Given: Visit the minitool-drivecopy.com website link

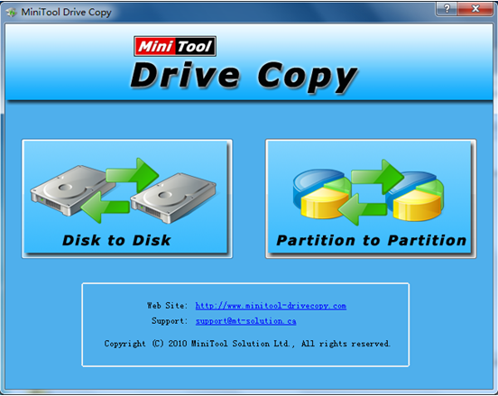Looking at the screenshot, I should click(271, 306).
